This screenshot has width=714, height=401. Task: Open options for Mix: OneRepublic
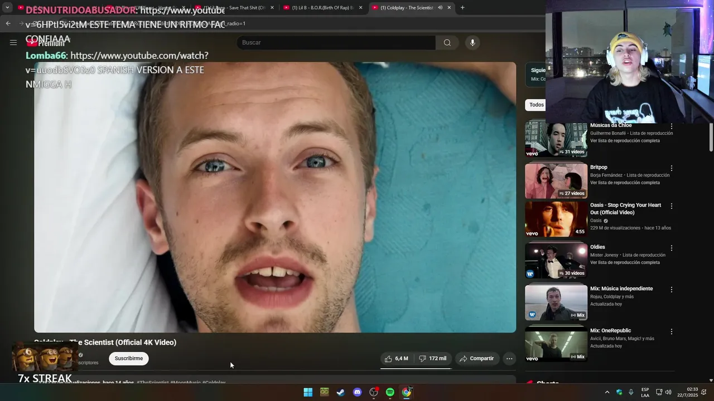point(672,331)
